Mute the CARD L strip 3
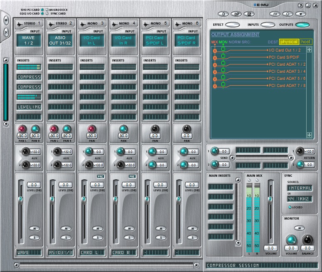 (x=97, y=228)
